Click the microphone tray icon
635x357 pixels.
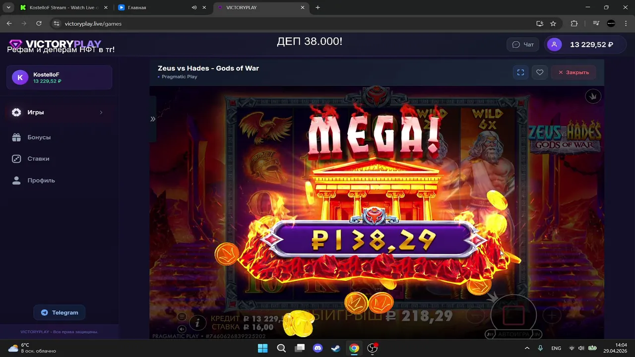coord(540,348)
